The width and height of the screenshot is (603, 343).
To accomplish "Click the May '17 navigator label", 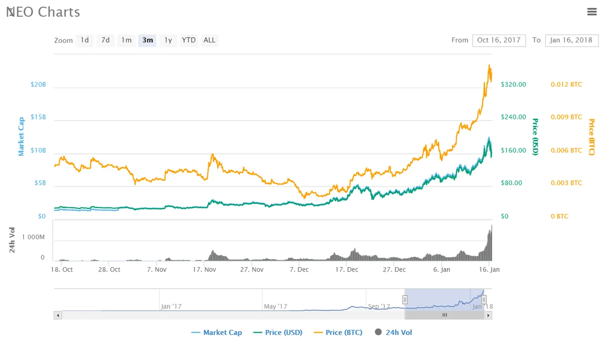I will (x=276, y=306).
